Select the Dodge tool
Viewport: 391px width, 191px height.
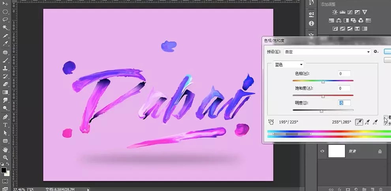[x=5, y=108]
